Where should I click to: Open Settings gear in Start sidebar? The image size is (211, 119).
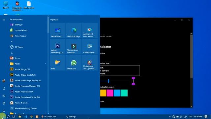pyautogui.click(x=4, y=103)
